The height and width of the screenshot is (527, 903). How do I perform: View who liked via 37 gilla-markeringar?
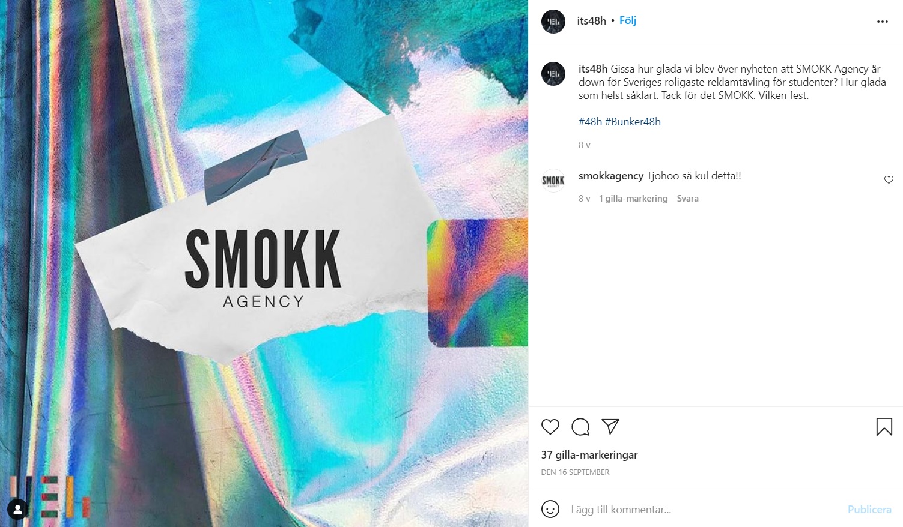point(589,455)
